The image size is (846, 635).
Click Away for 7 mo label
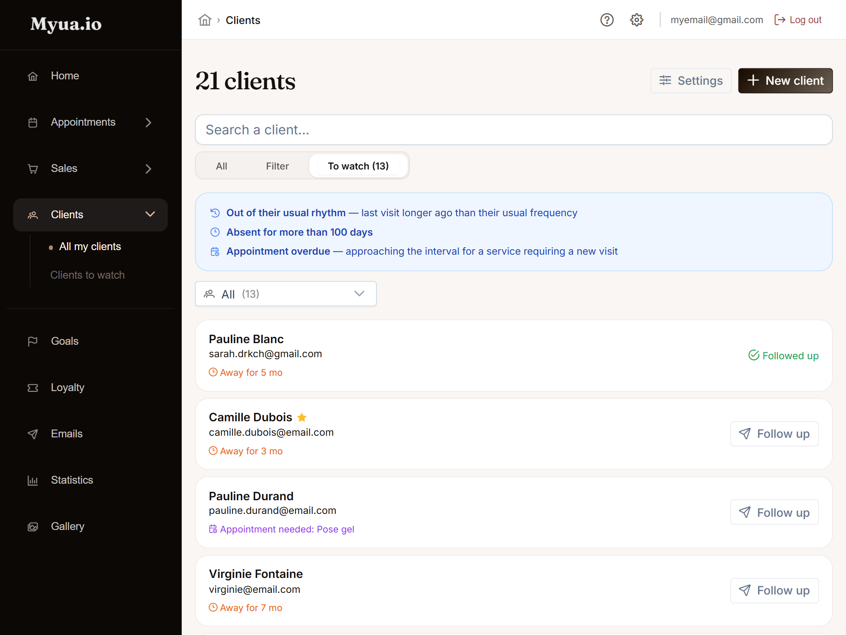[246, 608]
